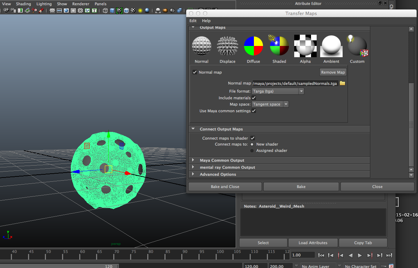The height and width of the screenshot is (268, 418).
Task: Open the Shading menu
Action: (23, 4)
